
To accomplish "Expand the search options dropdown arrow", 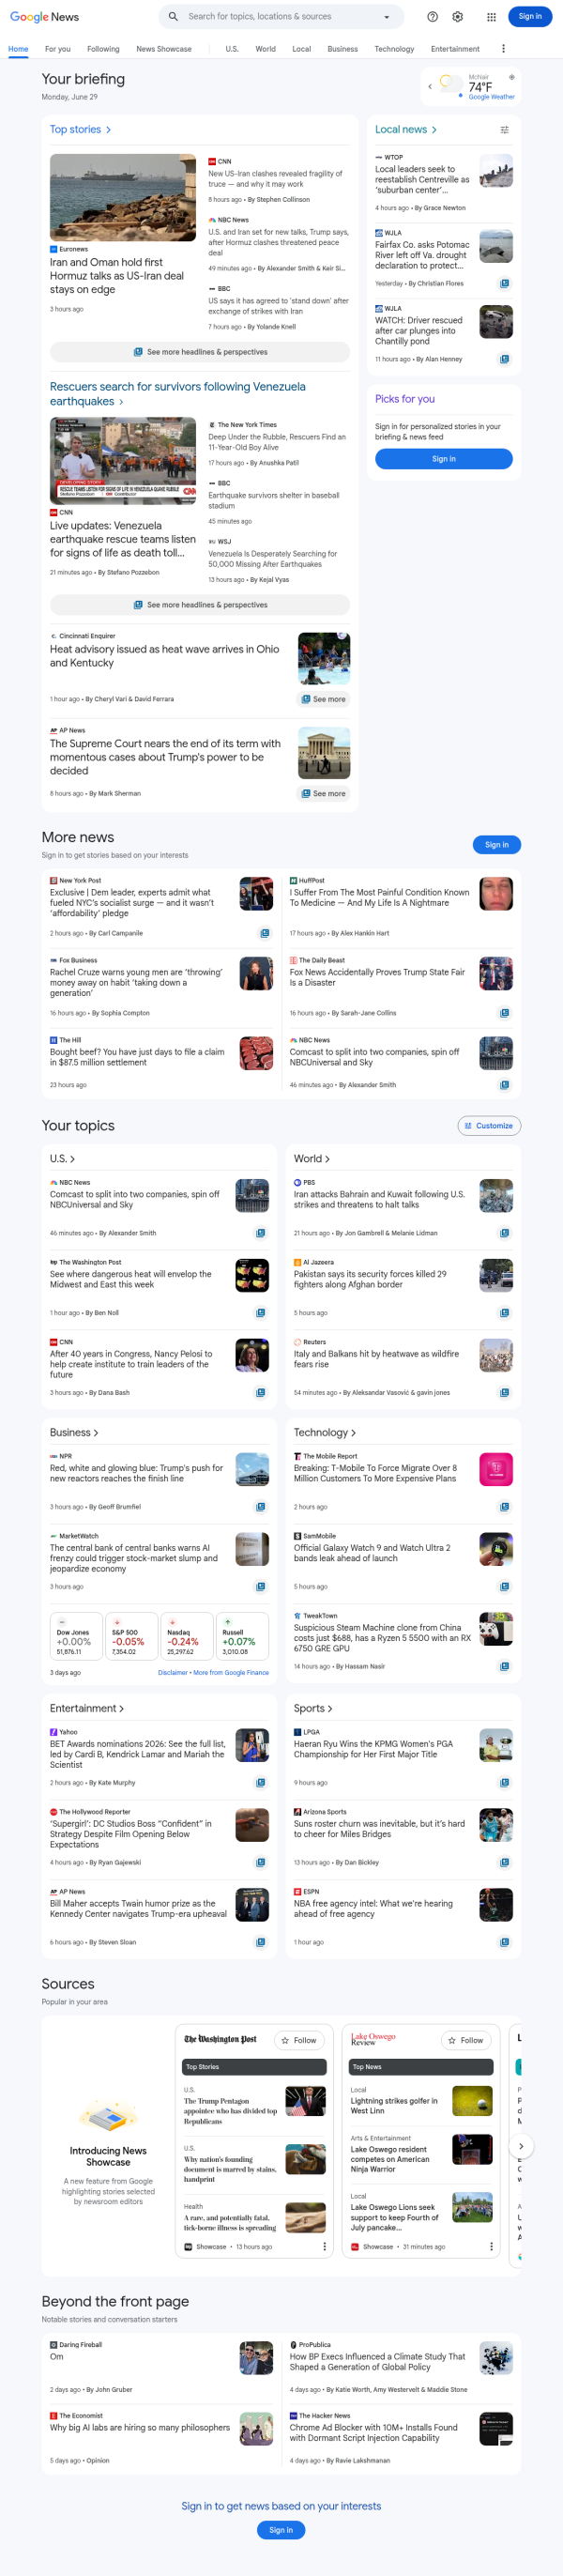I will pyautogui.click(x=387, y=17).
